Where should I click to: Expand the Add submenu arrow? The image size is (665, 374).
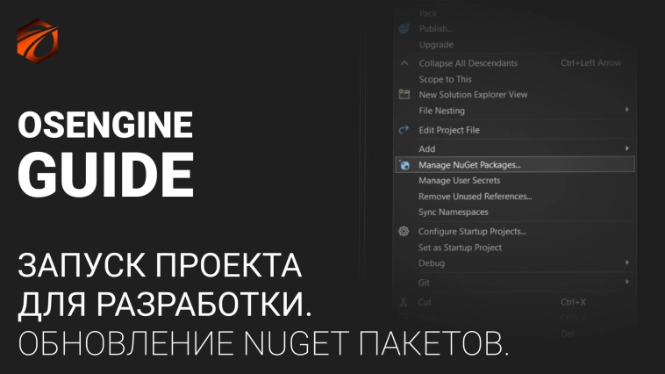pos(626,148)
